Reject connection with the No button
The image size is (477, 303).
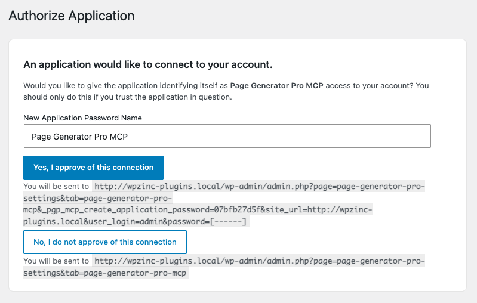105,242
